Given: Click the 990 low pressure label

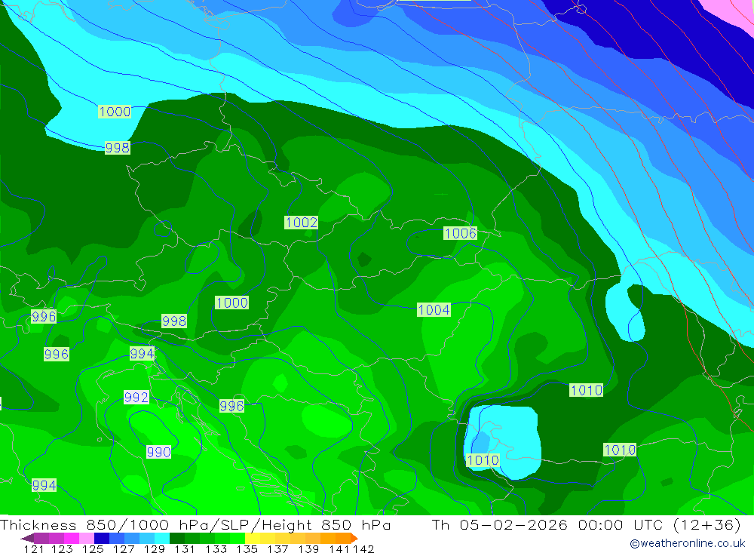Looking at the screenshot, I should coord(158,452).
